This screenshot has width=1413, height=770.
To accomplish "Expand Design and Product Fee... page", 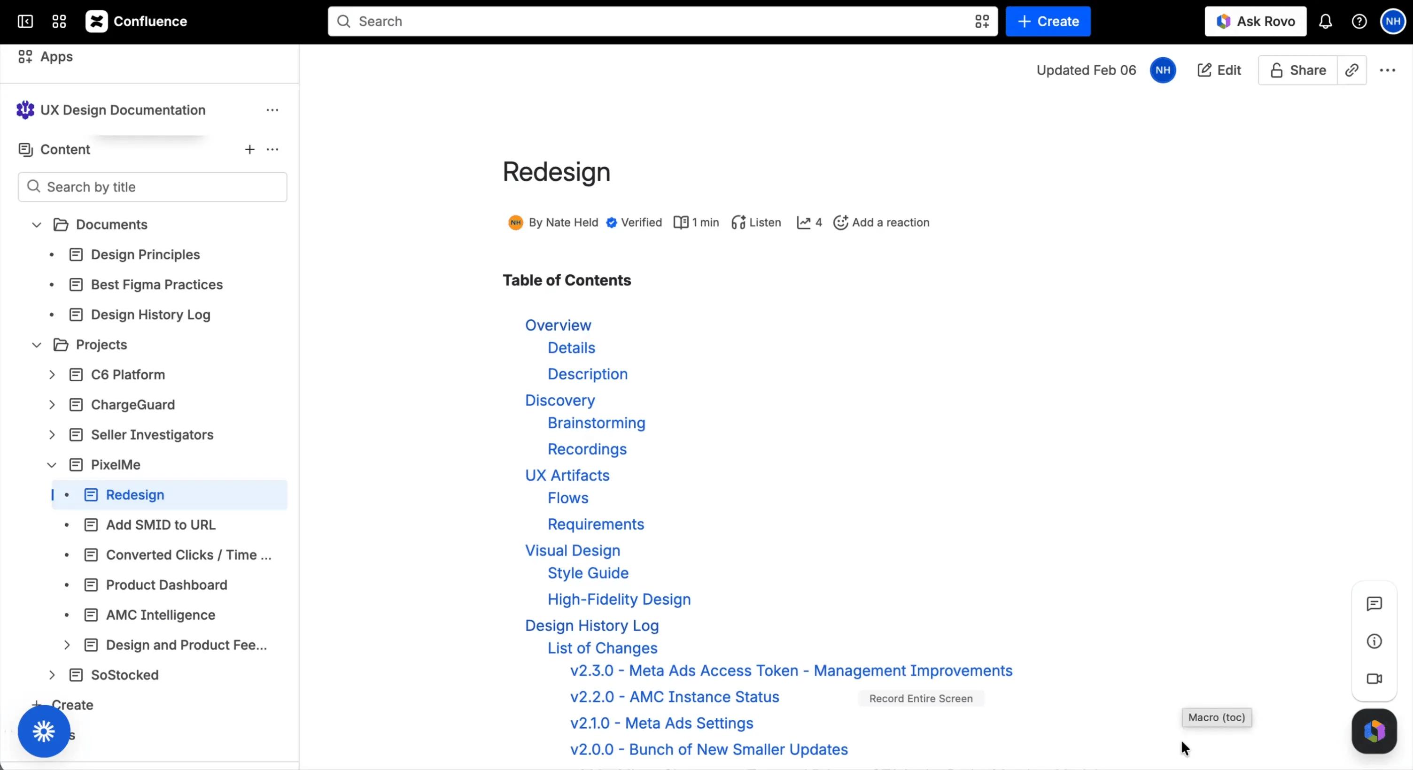I will [66, 645].
